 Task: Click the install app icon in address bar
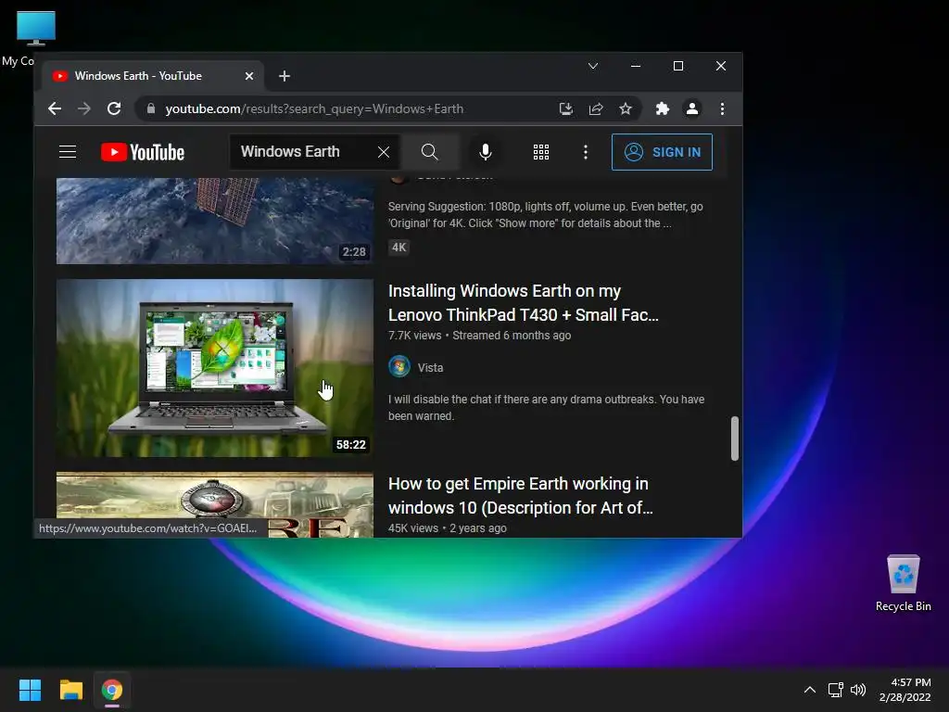pos(566,108)
